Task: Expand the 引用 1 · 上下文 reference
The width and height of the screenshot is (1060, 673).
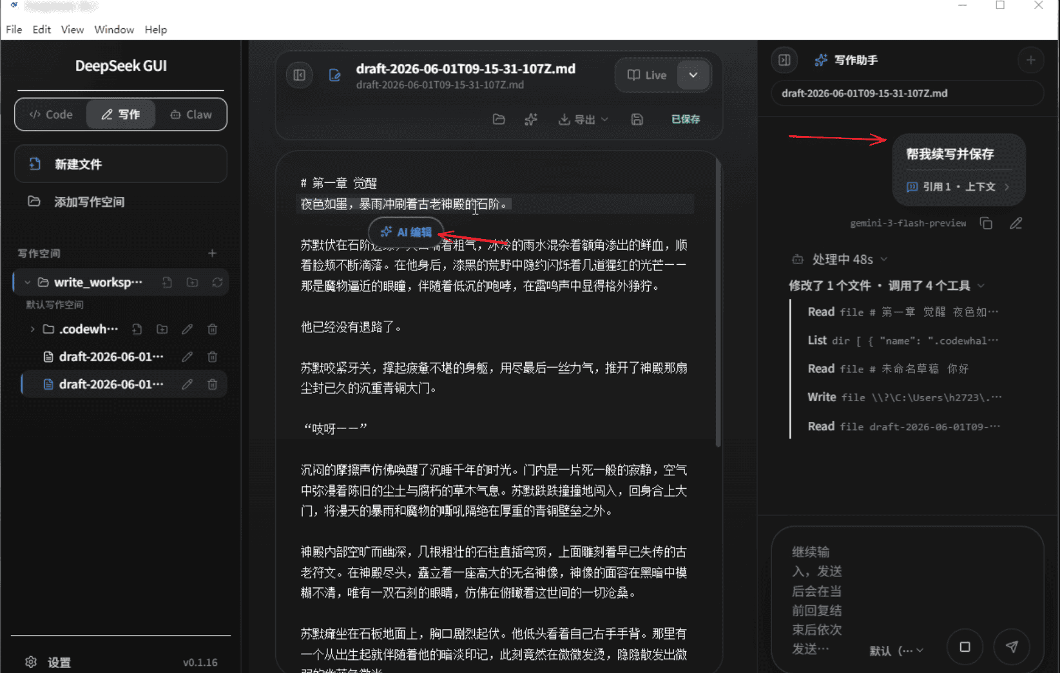Action: click(958, 187)
